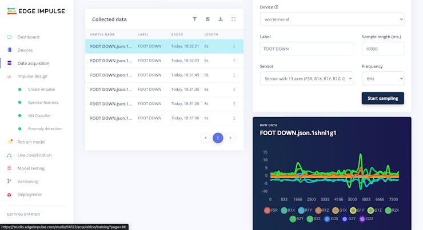The height and width of the screenshot is (230, 423).
Task: Click the Start sampling button
Action: coord(382,98)
